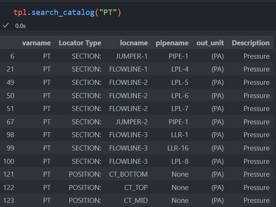The height and width of the screenshot is (207, 276).
Task: Click FLOWLINE-2 in the LPL-7 row
Action: [128, 108]
